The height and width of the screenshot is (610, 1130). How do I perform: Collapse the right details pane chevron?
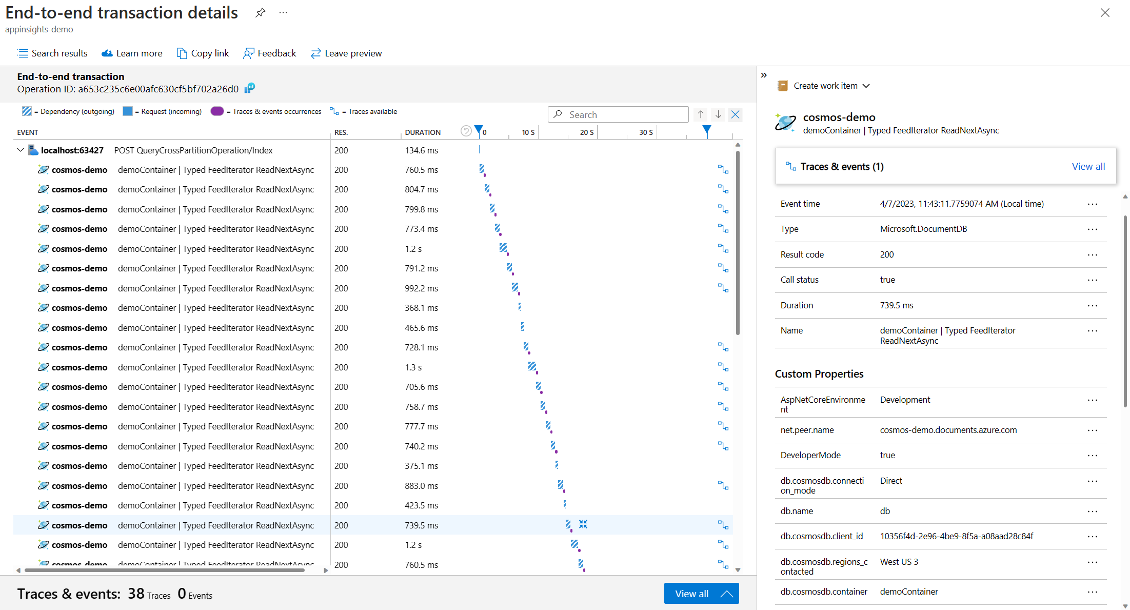pyautogui.click(x=764, y=75)
